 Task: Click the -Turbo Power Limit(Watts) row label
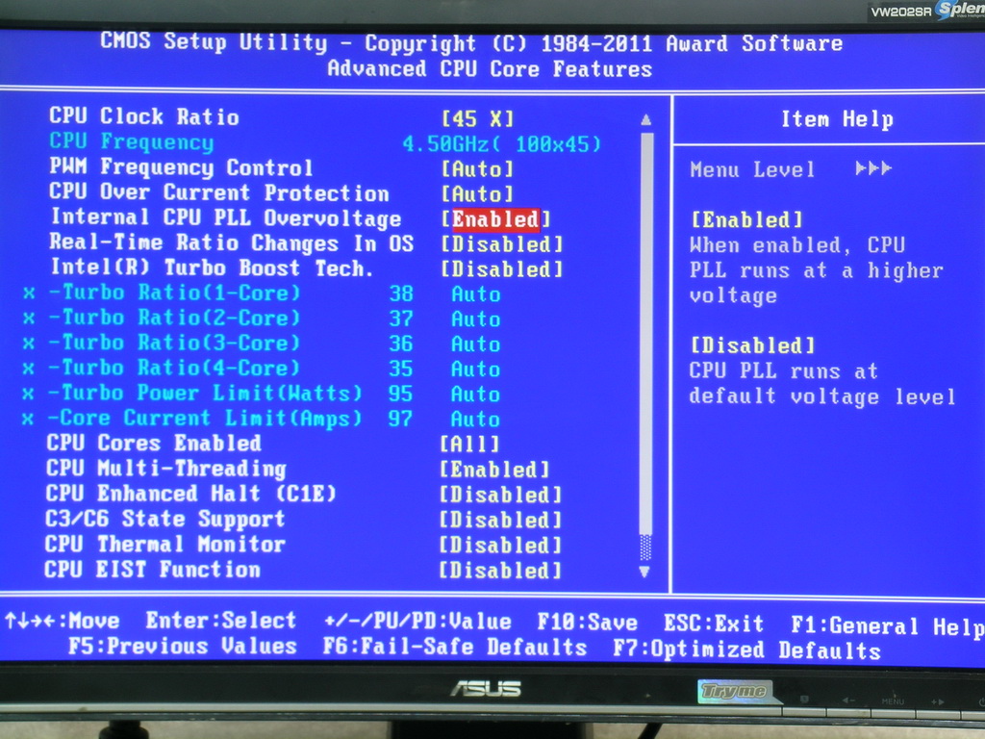point(206,393)
